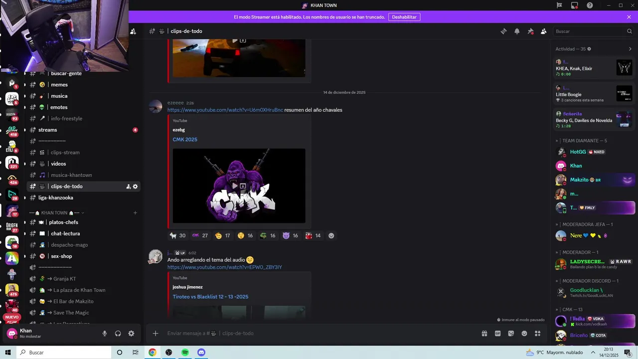Open the sticker picker
The image size is (638, 359).
[x=511, y=334]
